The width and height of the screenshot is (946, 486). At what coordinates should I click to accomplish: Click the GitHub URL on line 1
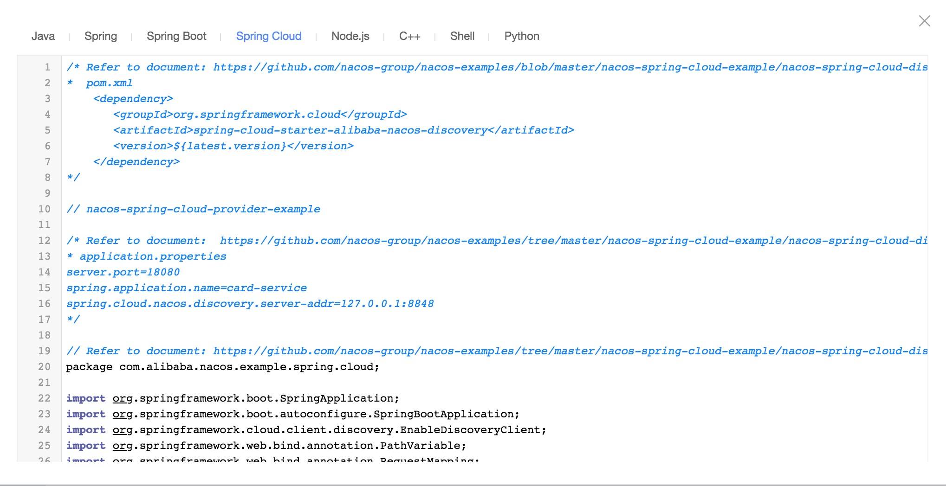(x=570, y=67)
